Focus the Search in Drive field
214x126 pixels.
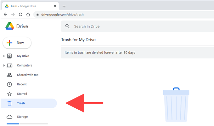pyautogui.click(x=137, y=26)
